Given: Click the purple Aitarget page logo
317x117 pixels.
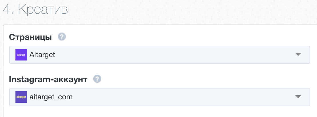Looking at the screenshot, I should [x=21, y=55].
